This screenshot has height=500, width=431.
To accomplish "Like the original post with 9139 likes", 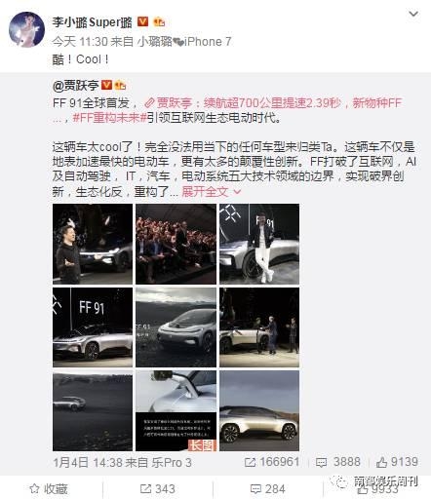I will (397, 462).
